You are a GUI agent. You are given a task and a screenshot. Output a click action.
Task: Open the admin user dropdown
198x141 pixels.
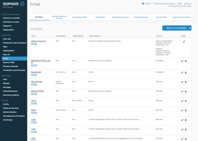[188, 4]
